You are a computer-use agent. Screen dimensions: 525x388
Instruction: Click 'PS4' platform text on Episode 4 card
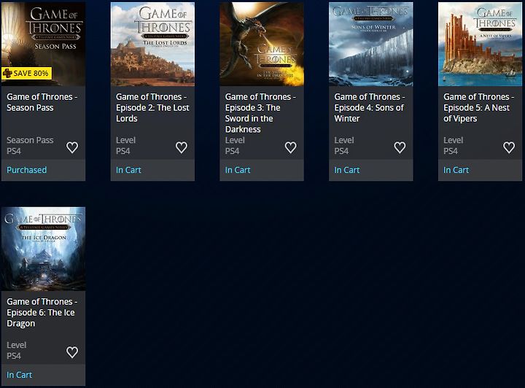[x=341, y=151]
